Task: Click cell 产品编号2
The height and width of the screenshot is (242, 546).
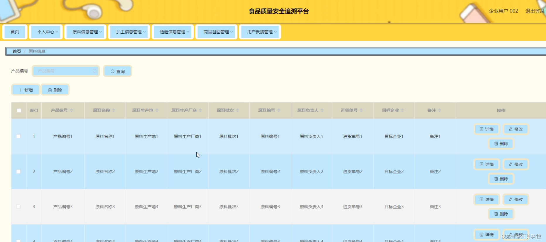Action: pos(63,171)
